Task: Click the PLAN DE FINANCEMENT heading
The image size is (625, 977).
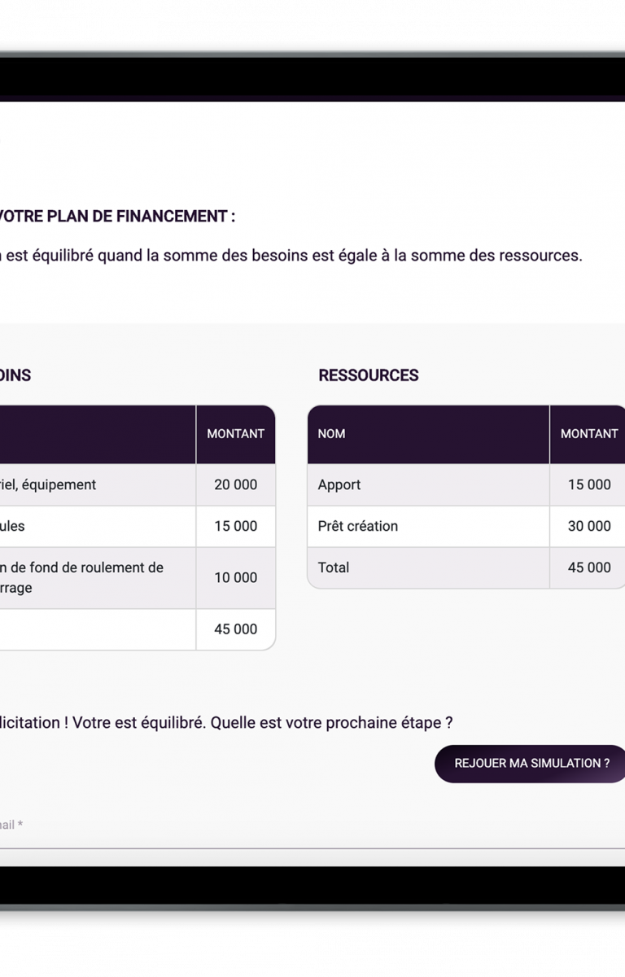Action: click(116, 217)
